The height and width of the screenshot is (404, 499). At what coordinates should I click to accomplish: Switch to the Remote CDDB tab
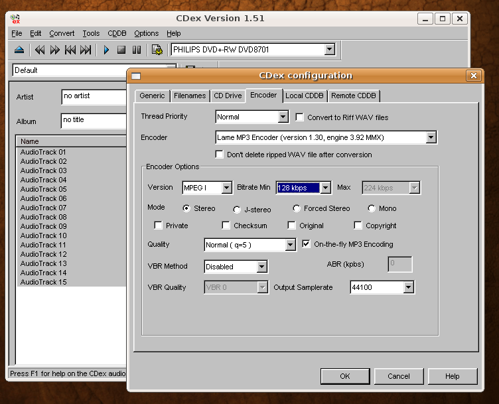(x=354, y=96)
